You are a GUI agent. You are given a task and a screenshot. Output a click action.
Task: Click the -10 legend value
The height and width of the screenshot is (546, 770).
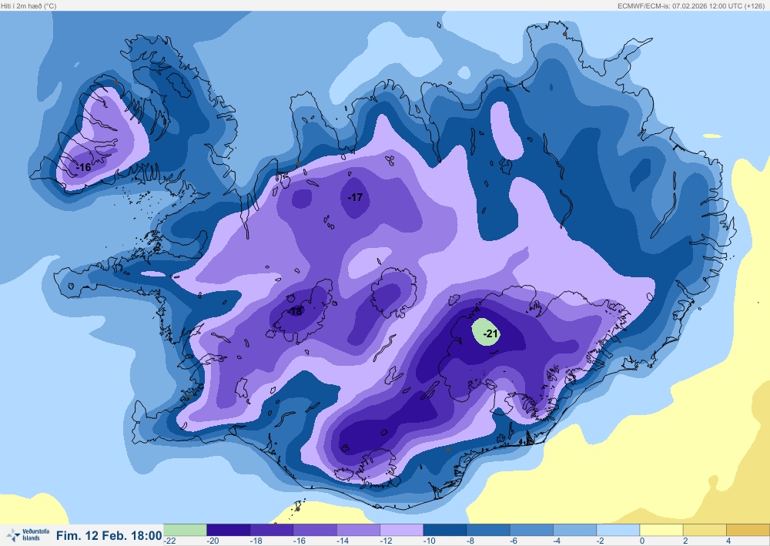click(429, 541)
